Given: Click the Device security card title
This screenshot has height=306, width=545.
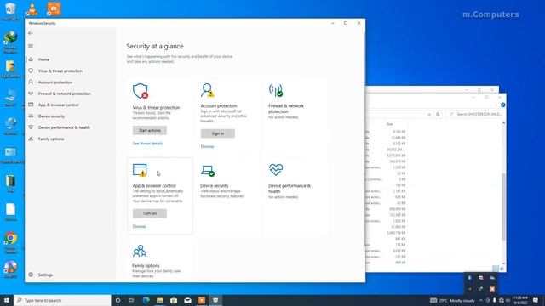Looking at the screenshot, I should pos(215,186).
